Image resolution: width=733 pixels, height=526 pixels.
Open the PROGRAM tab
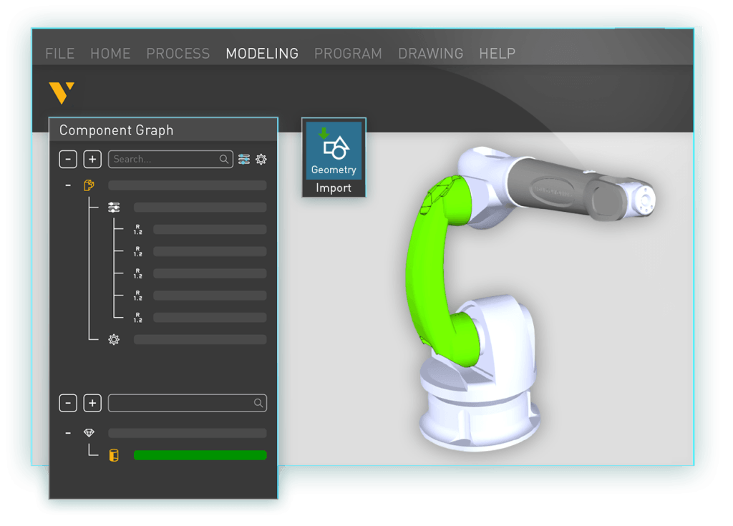(348, 54)
